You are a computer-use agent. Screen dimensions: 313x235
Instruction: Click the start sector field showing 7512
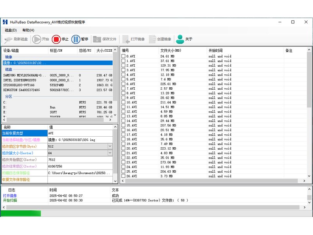(x=80, y=160)
